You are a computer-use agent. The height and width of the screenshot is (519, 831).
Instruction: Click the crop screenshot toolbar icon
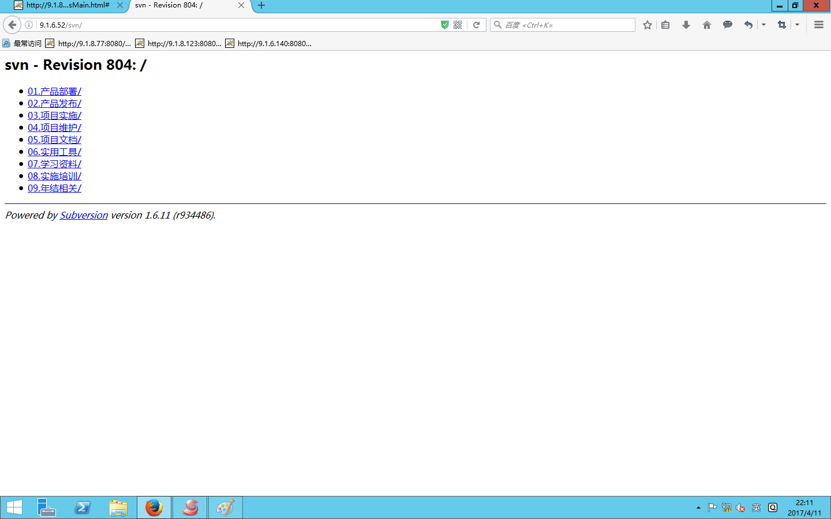click(x=782, y=25)
